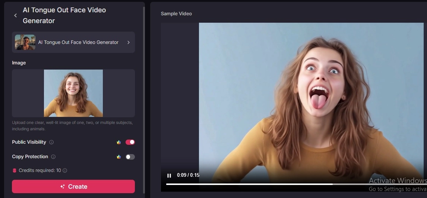Click the Credits required: 10 text
This screenshot has width=427, height=198.
(40, 170)
